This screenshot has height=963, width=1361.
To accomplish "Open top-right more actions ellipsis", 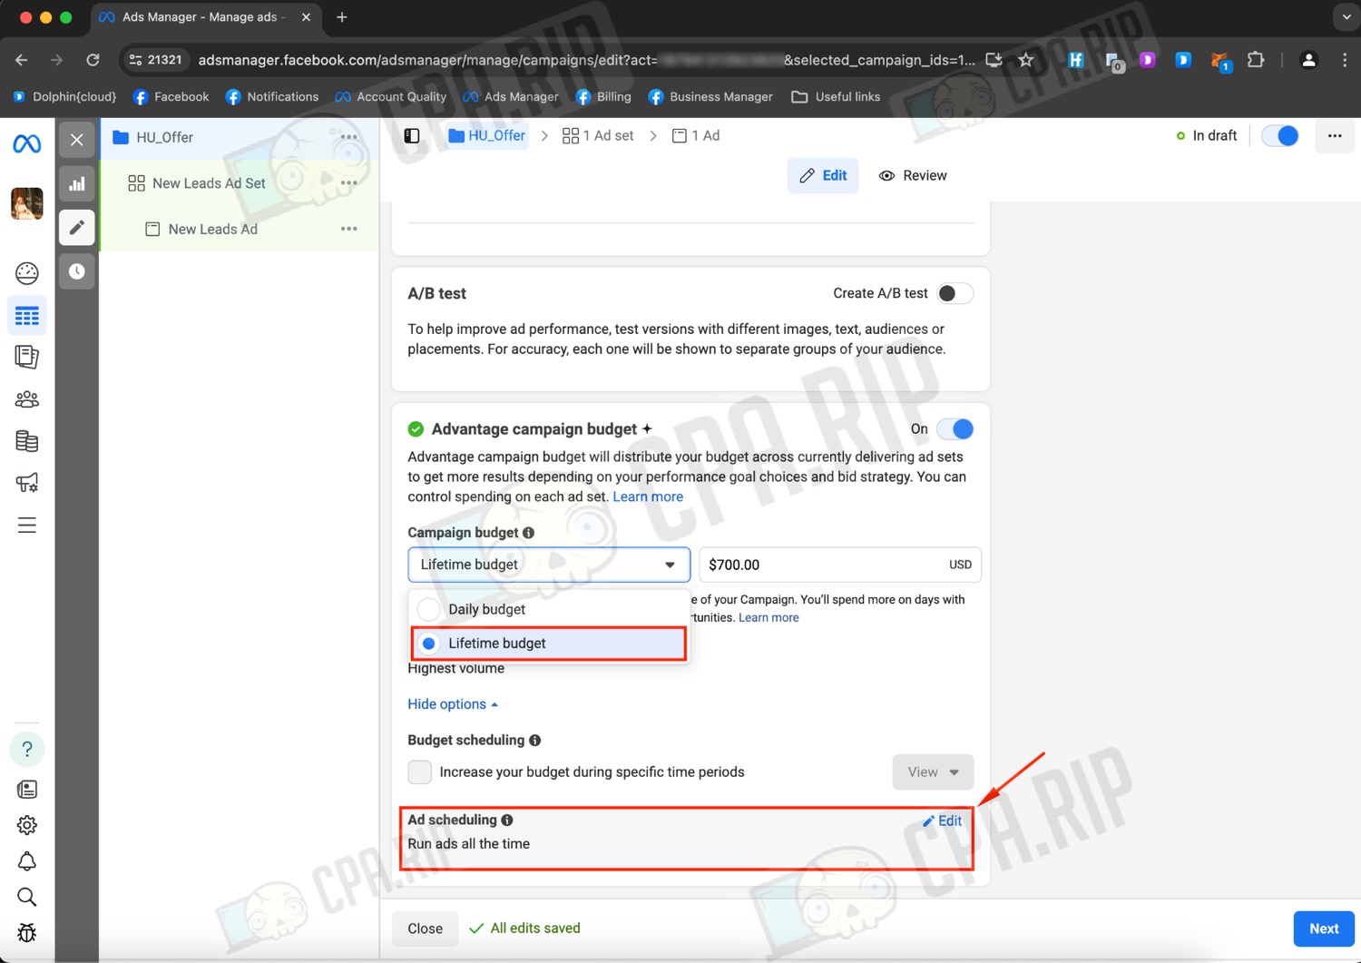I will pos(1335,136).
